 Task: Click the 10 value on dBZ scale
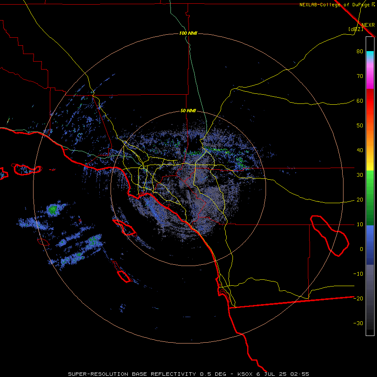pos(360,225)
